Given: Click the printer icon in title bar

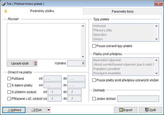Looking at the screenshot, I should click(x=3, y=3).
